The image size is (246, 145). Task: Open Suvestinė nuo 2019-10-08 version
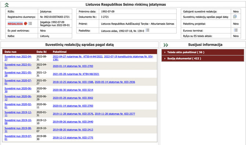[x=18, y=122]
